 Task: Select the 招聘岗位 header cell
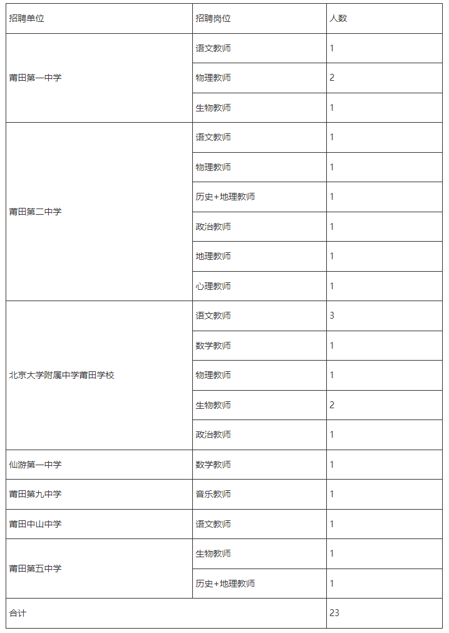[213, 19]
